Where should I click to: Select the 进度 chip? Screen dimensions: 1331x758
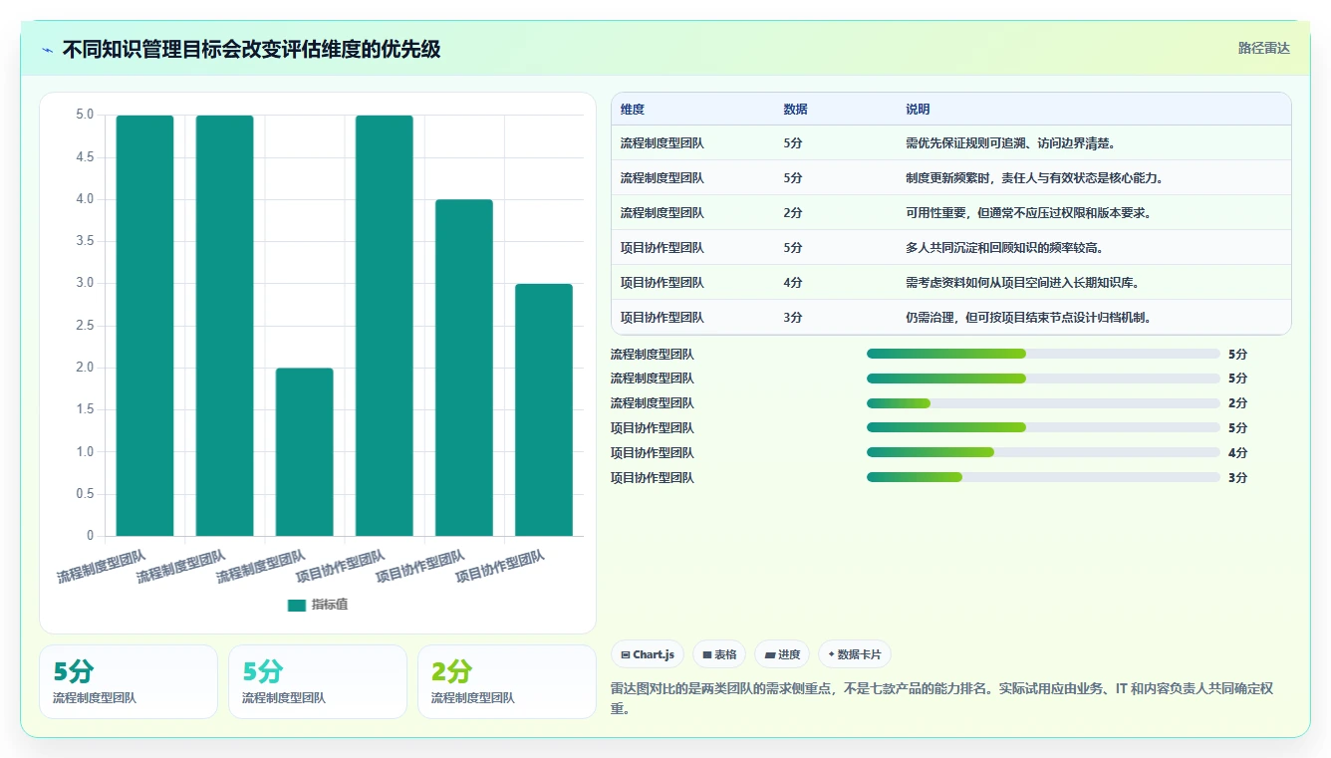coord(782,654)
